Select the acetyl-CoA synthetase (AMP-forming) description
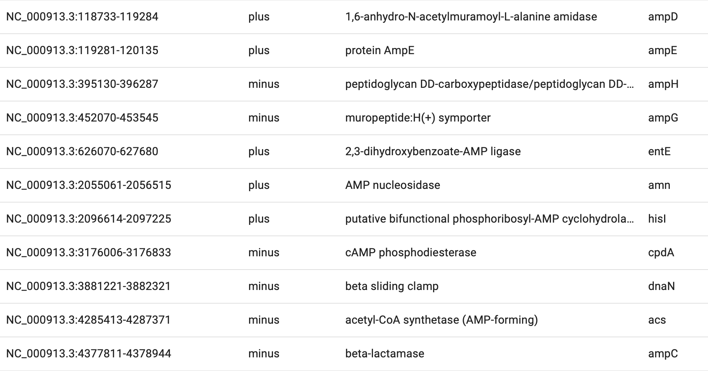The image size is (708, 371). point(441,320)
